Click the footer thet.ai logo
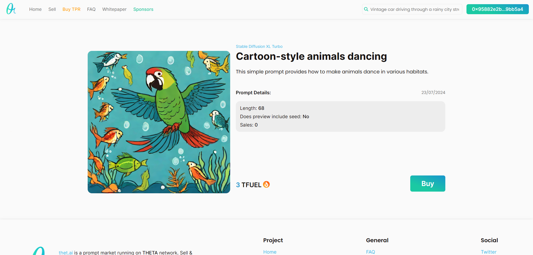The height and width of the screenshot is (255, 533). [x=40, y=251]
